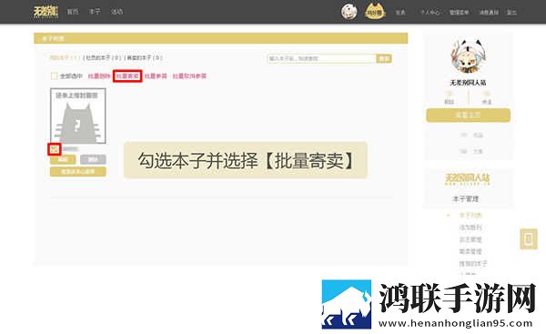Click the 批量寄卖 link
The width and height of the screenshot is (546, 334).
click(x=127, y=76)
